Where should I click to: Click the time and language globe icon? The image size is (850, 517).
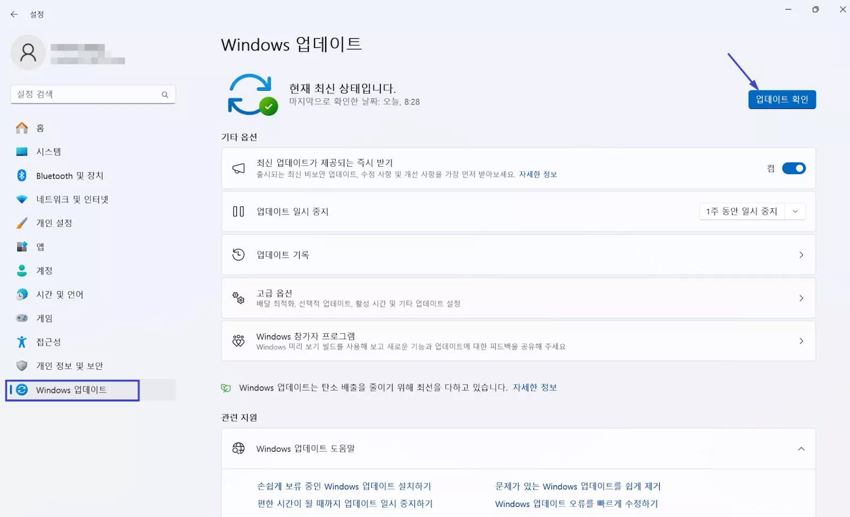click(22, 294)
